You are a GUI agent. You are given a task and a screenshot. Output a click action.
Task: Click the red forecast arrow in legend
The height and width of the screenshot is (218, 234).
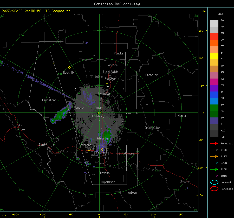[214, 143]
